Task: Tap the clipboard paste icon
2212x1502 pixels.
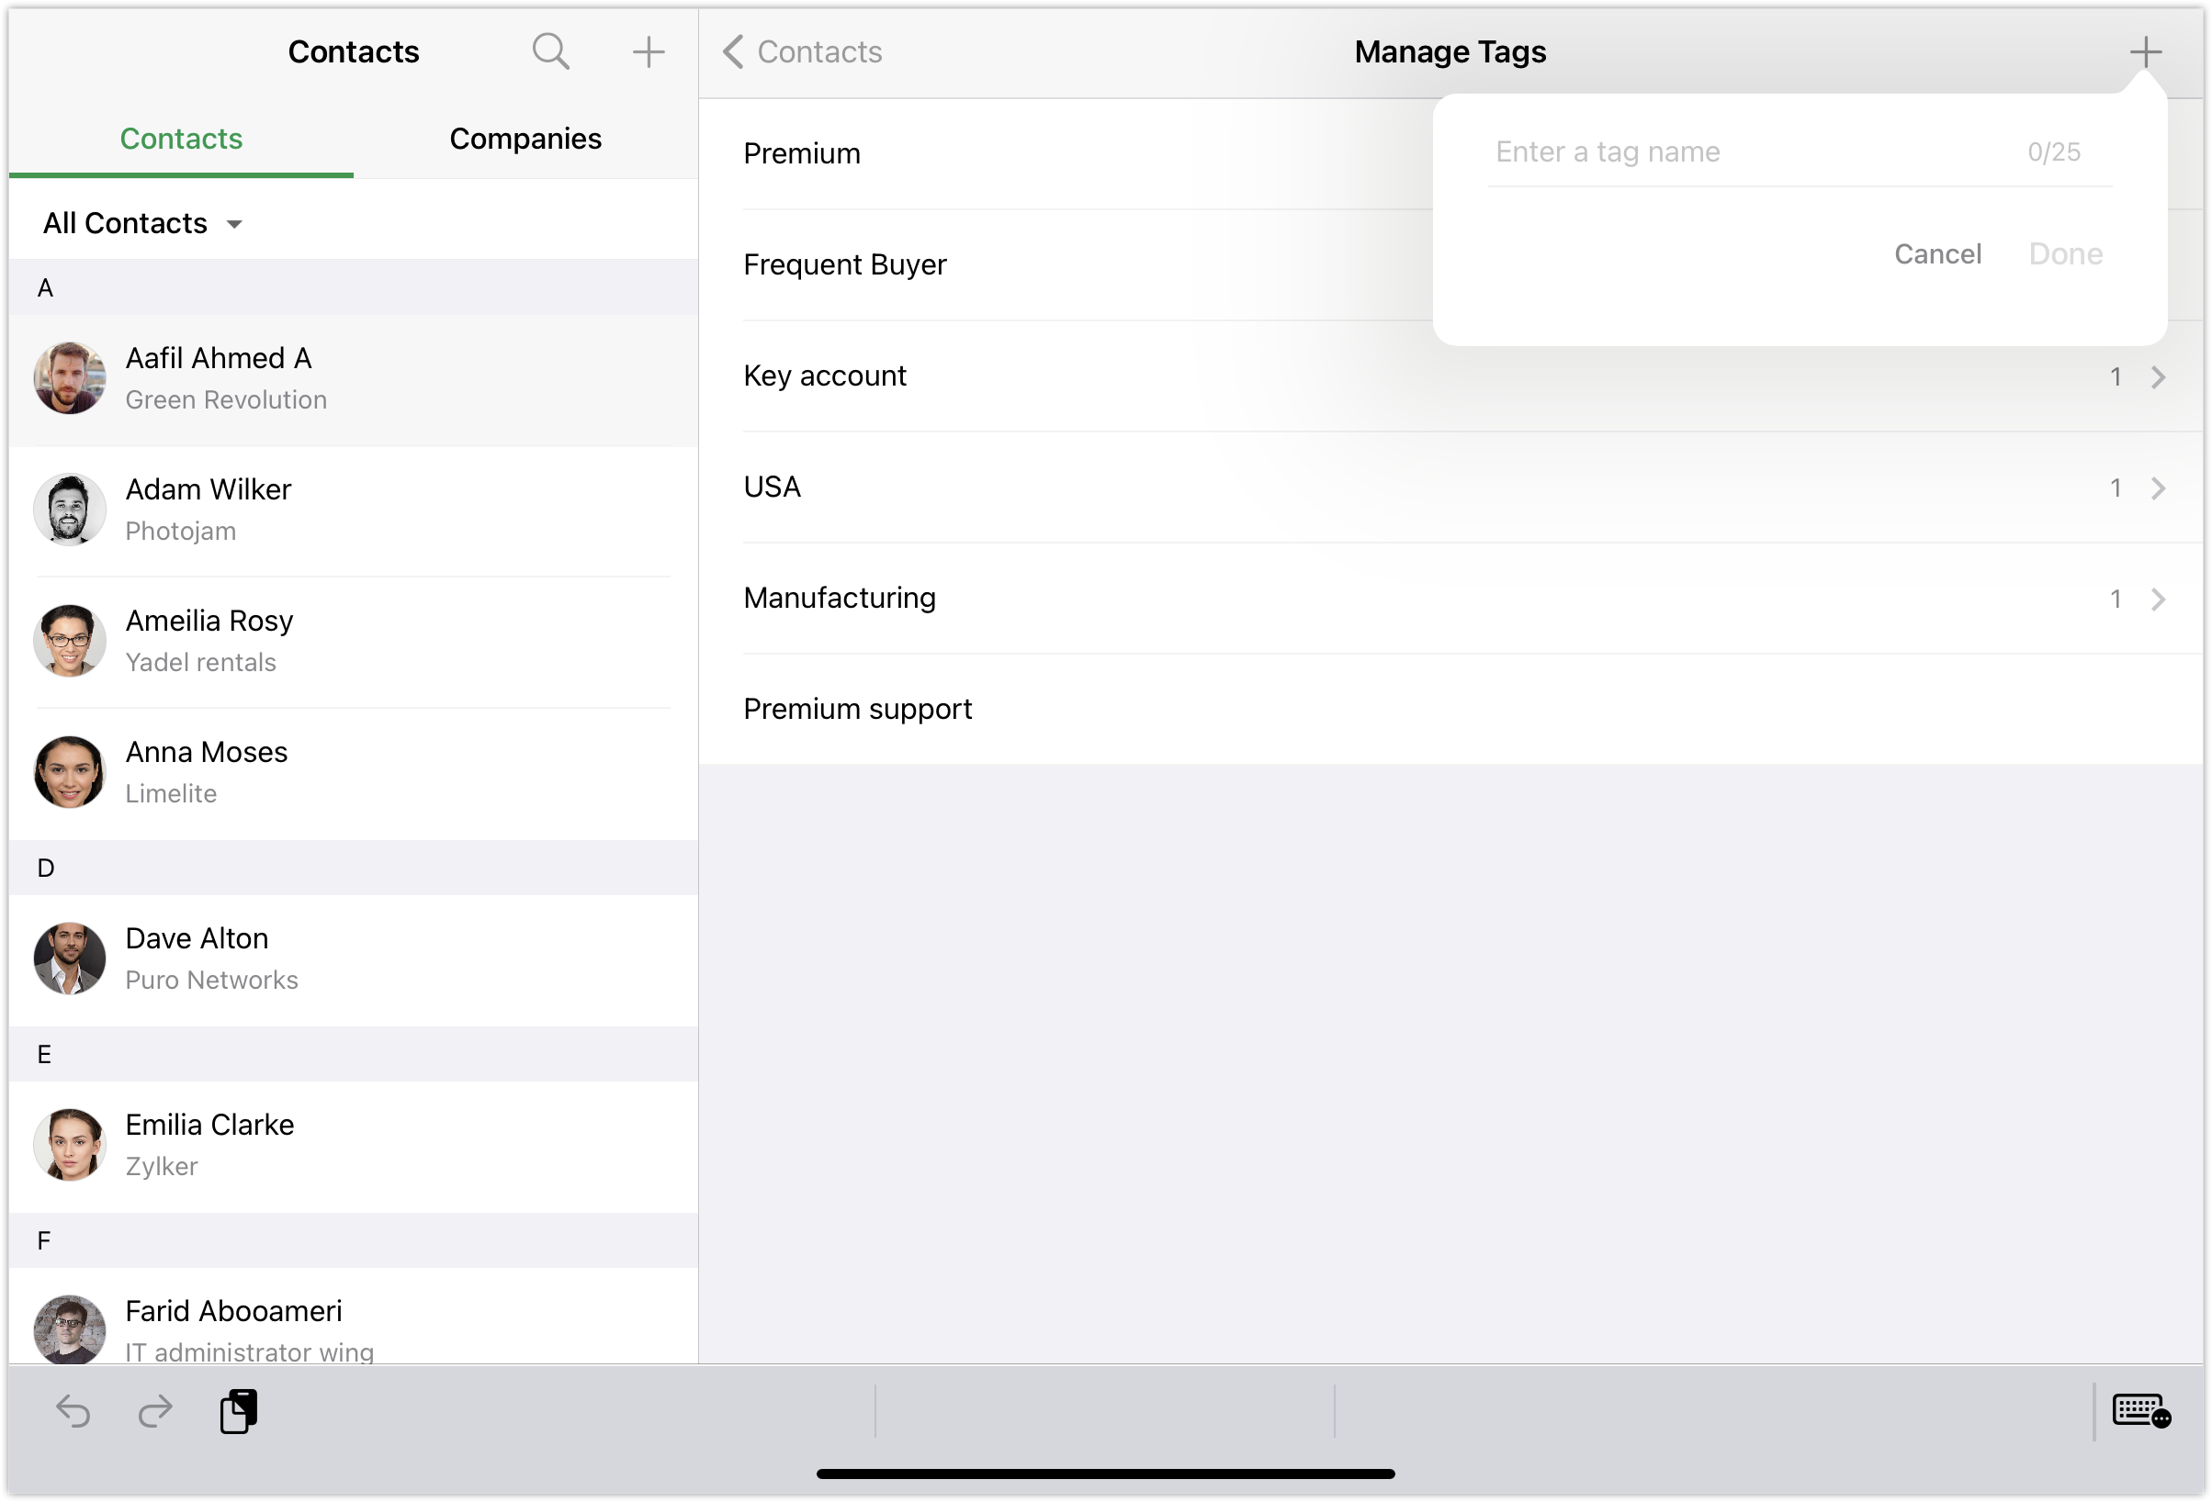Action: (x=239, y=1411)
